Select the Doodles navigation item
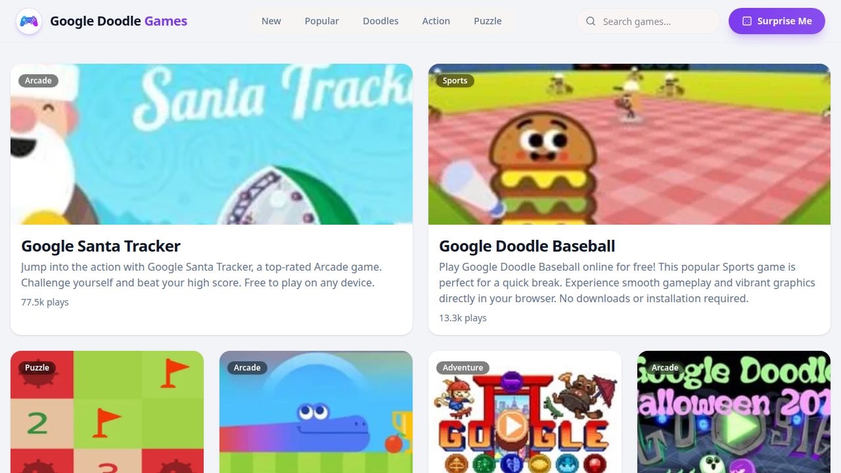841x473 pixels. [x=380, y=21]
